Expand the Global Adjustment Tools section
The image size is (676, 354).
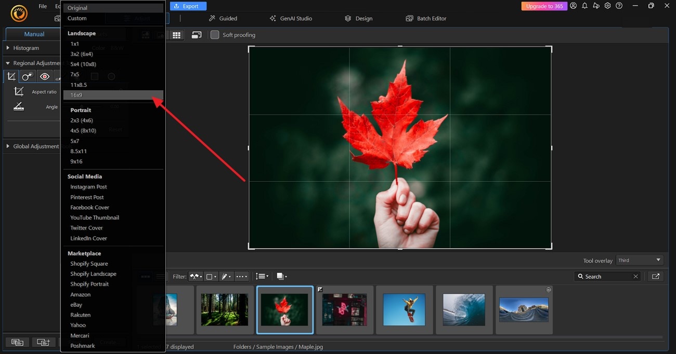(7, 146)
